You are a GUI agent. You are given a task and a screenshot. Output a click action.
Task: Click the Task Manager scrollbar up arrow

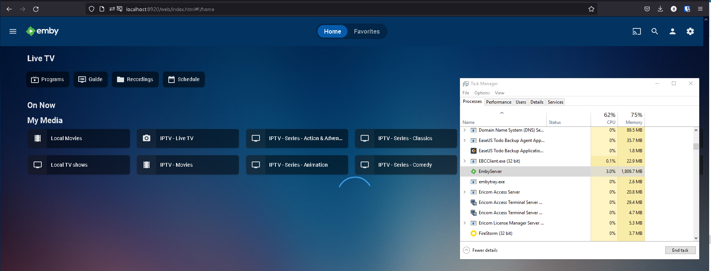click(x=696, y=130)
